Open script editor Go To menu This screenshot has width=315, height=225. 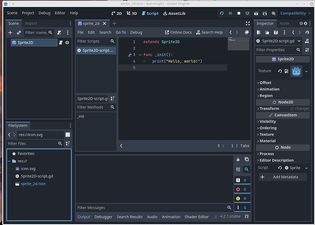(x=121, y=32)
